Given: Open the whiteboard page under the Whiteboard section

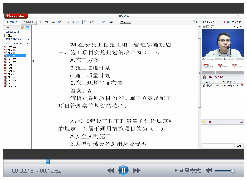Looking at the screenshot, I should [10, 35].
